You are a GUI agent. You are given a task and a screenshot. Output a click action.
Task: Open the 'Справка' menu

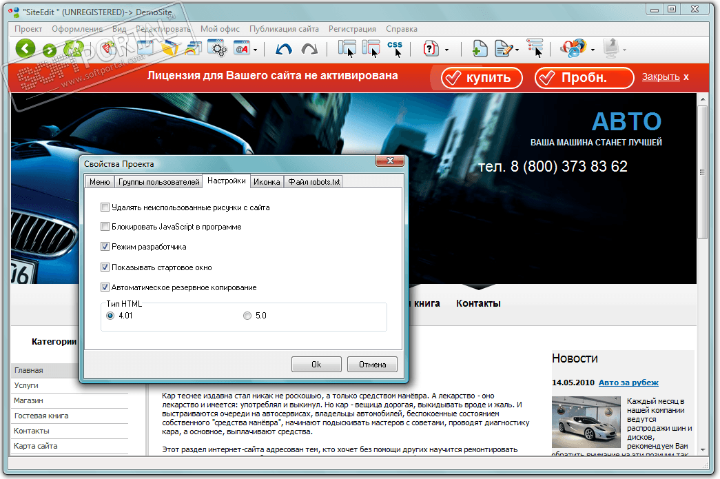401,28
